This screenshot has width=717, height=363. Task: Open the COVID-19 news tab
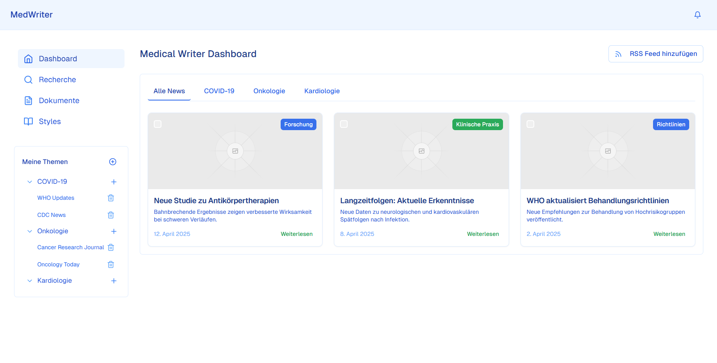pyautogui.click(x=219, y=91)
